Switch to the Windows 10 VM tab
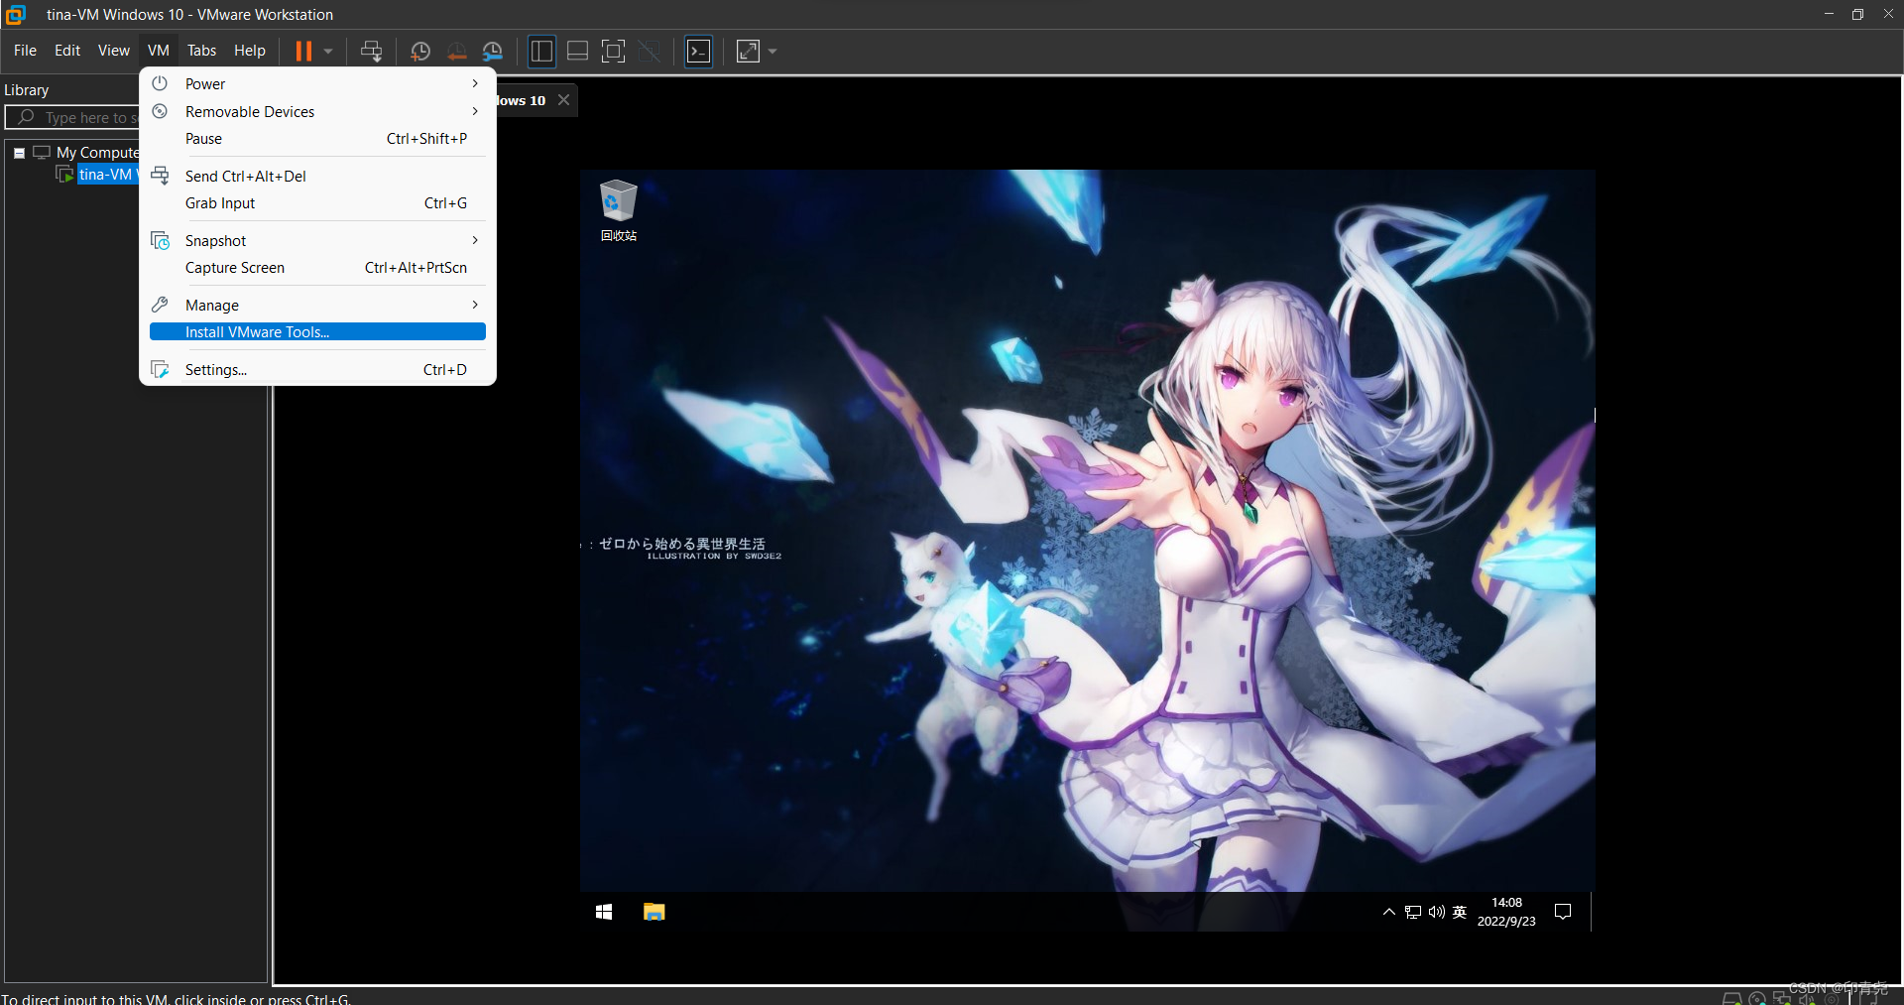This screenshot has height=1005, width=1904. coord(521,100)
